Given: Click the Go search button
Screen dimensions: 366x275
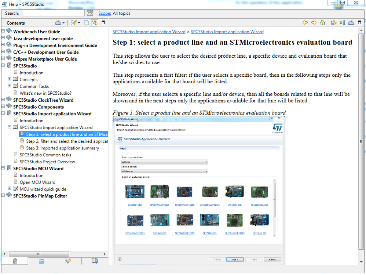Looking at the screenshot, I should coord(90,13).
